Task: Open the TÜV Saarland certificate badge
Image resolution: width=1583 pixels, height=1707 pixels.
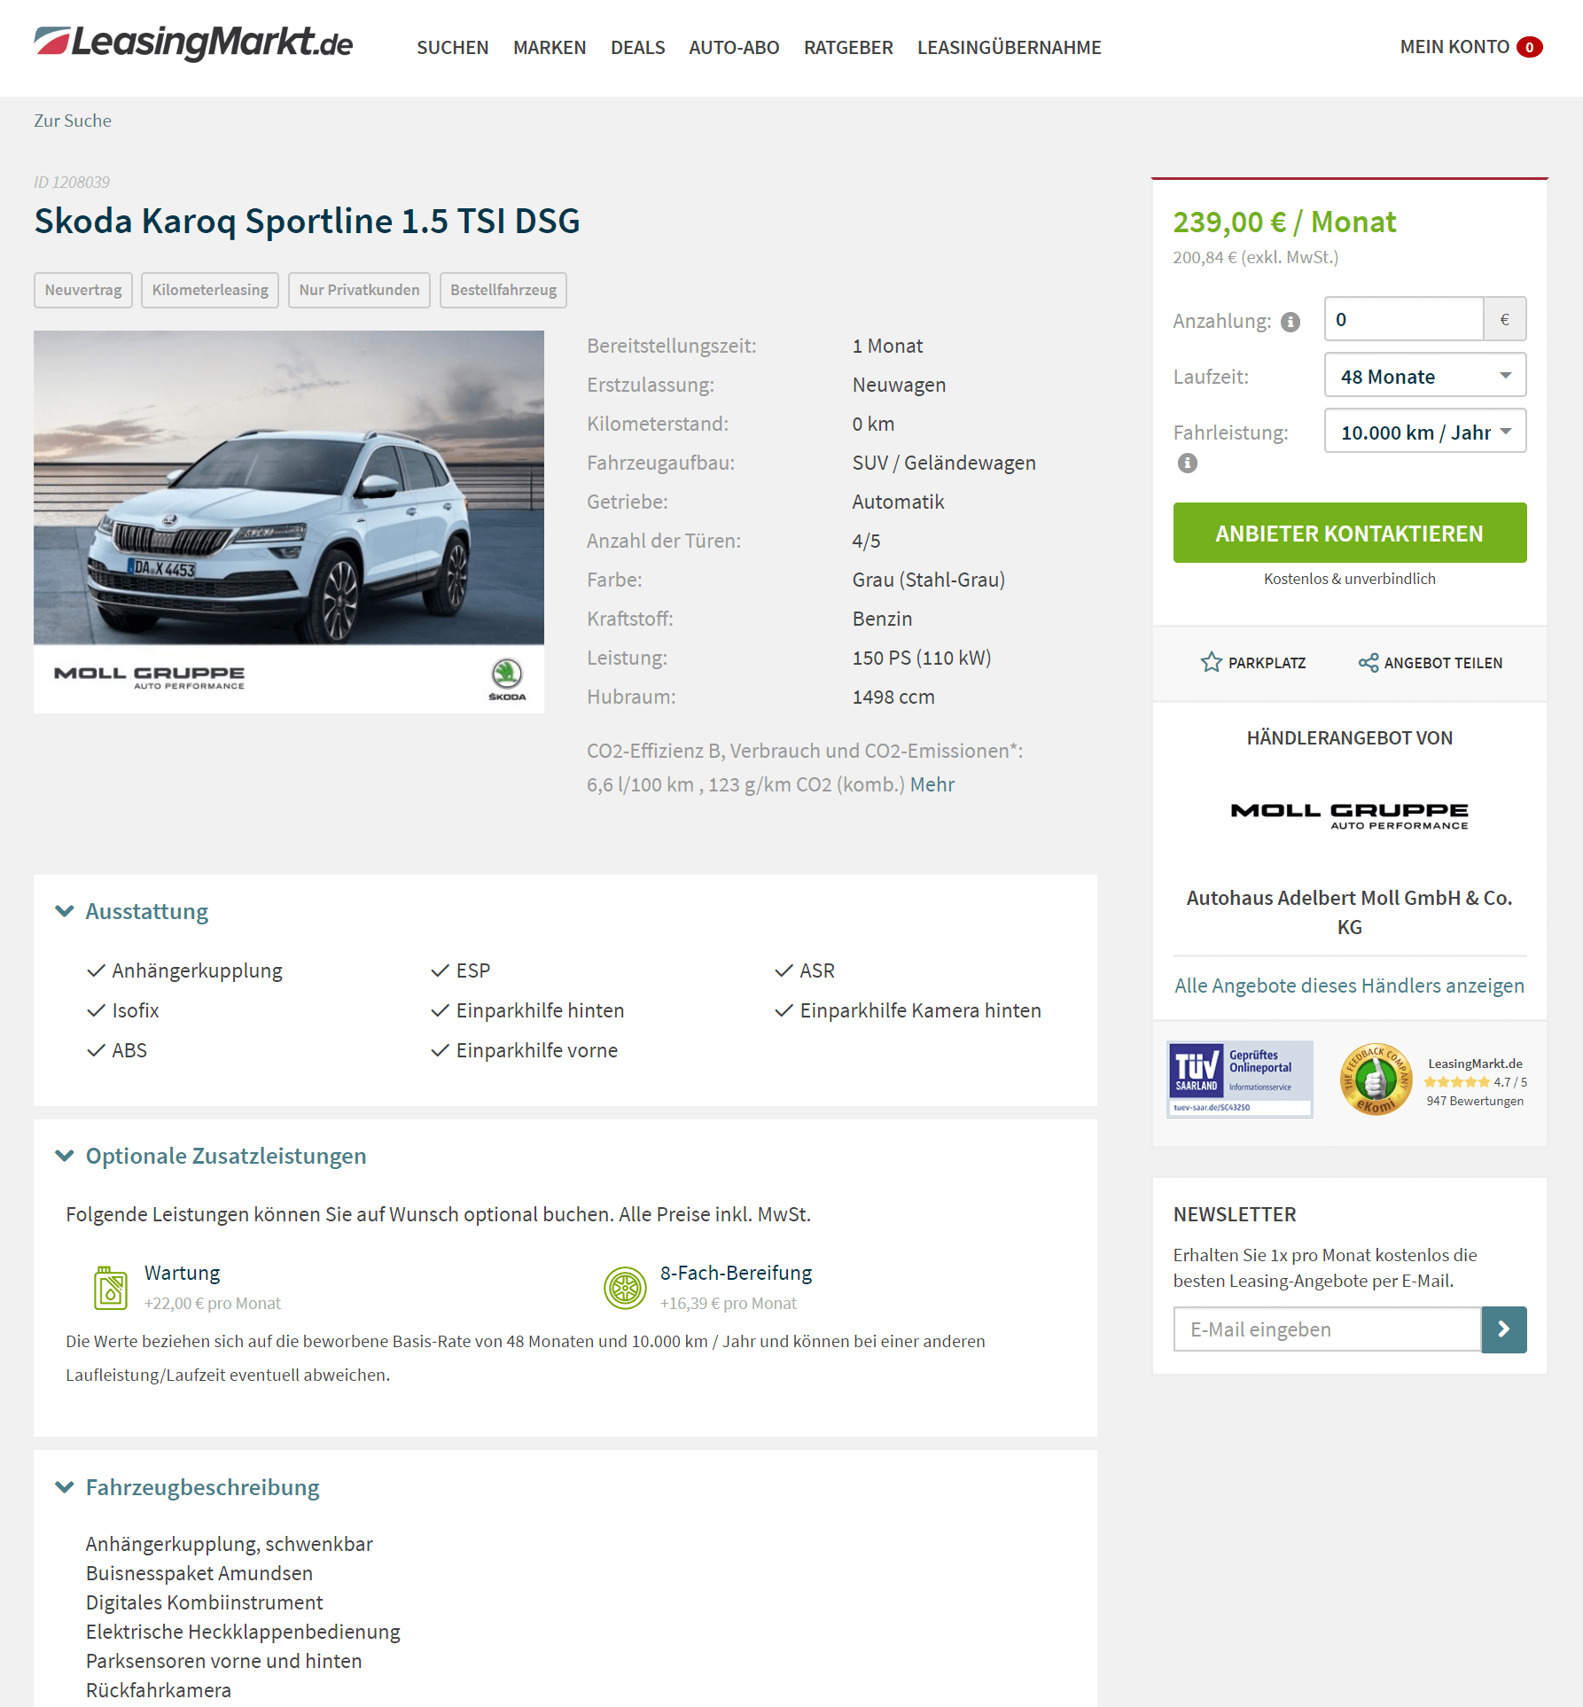Action: [x=1239, y=1079]
